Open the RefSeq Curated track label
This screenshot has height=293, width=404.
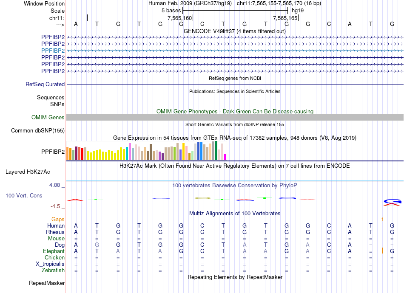pyautogui.click(x=45, y=85)
